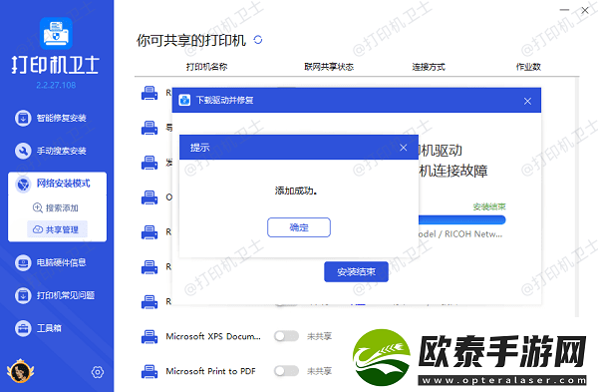The height and width of the screenshot is (392, 598).
Task: Toggle sharing for Microsoft XPS Document printer
Action: click(286, 336)
